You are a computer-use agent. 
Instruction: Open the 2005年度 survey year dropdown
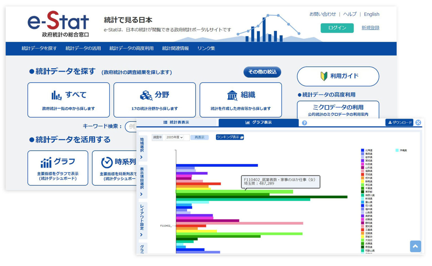[174, 137]
